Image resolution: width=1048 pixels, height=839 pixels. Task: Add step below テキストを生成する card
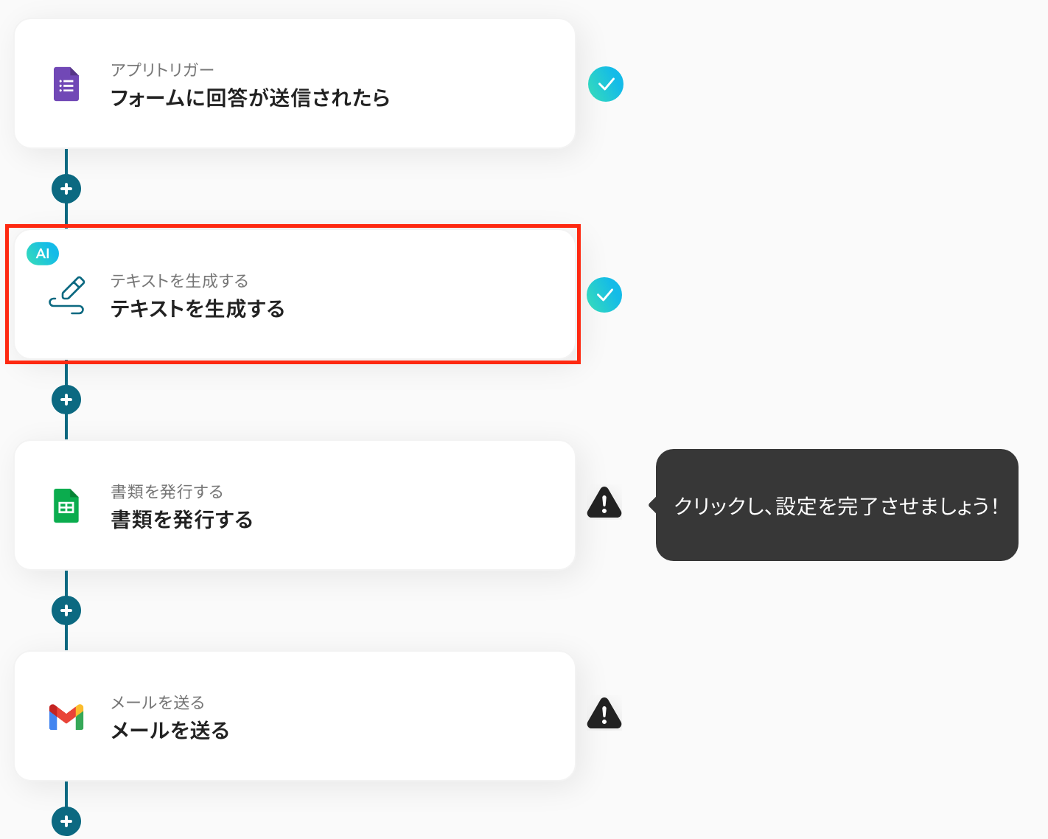[x=66, y=400]
